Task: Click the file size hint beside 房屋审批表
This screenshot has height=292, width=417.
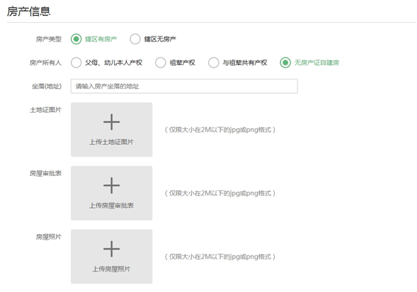Action: (220, 193)
